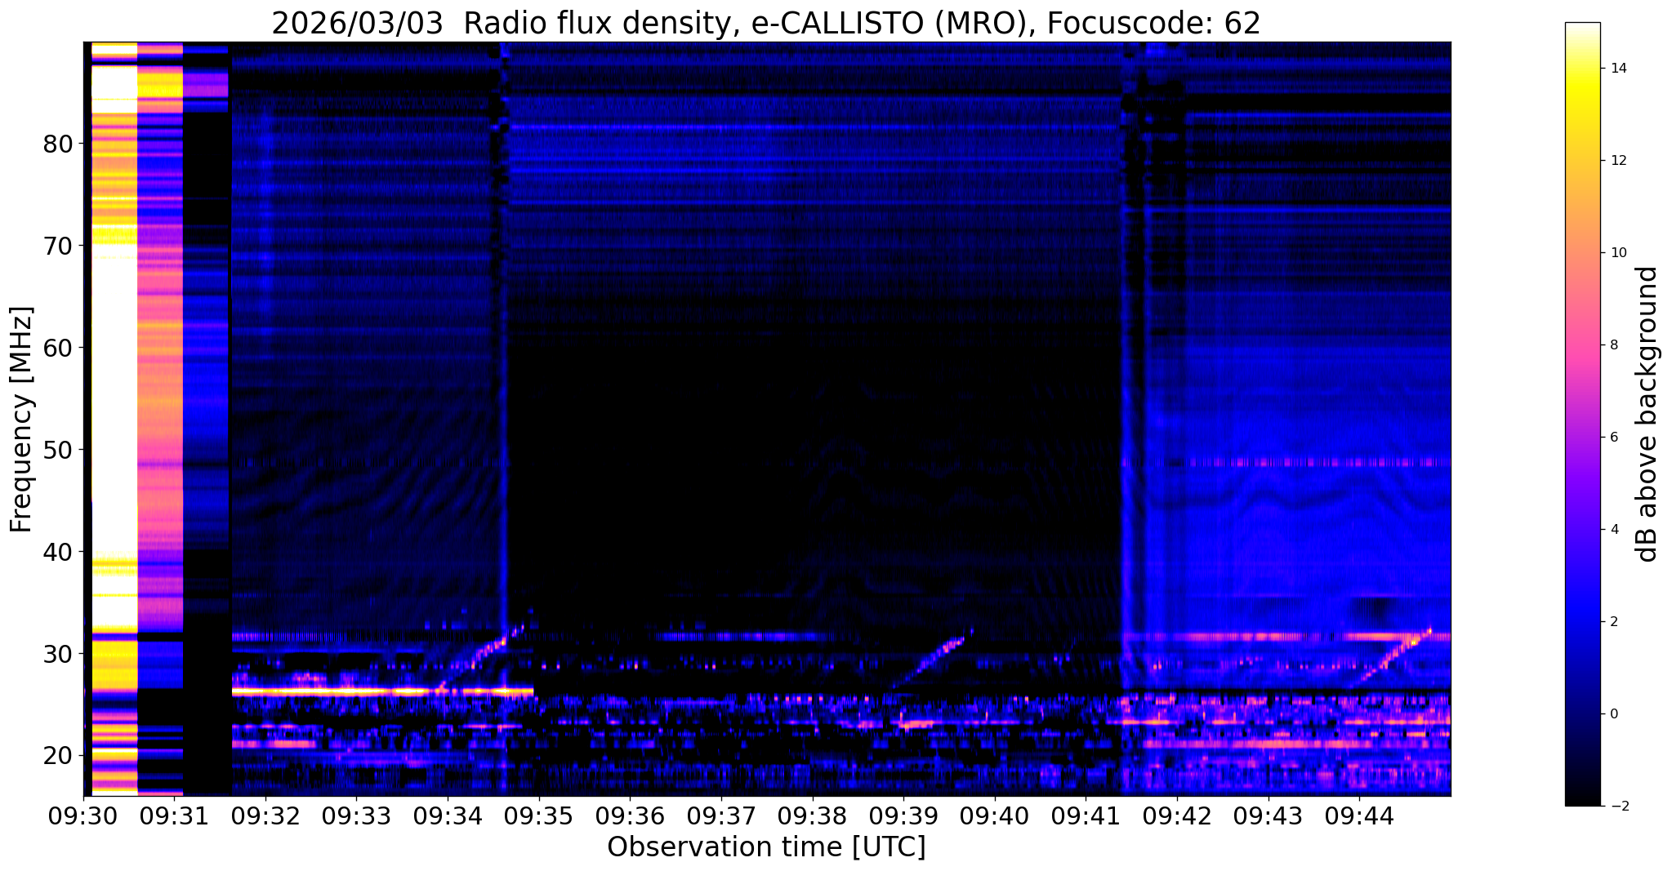
Task: Click the 09:33 time tick label
Action: point(357,816)
